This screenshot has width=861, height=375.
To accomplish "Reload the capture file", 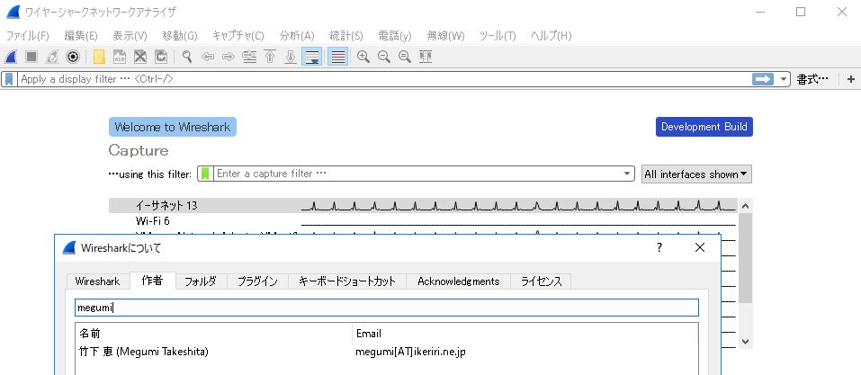I will click(x=161, y=57).
